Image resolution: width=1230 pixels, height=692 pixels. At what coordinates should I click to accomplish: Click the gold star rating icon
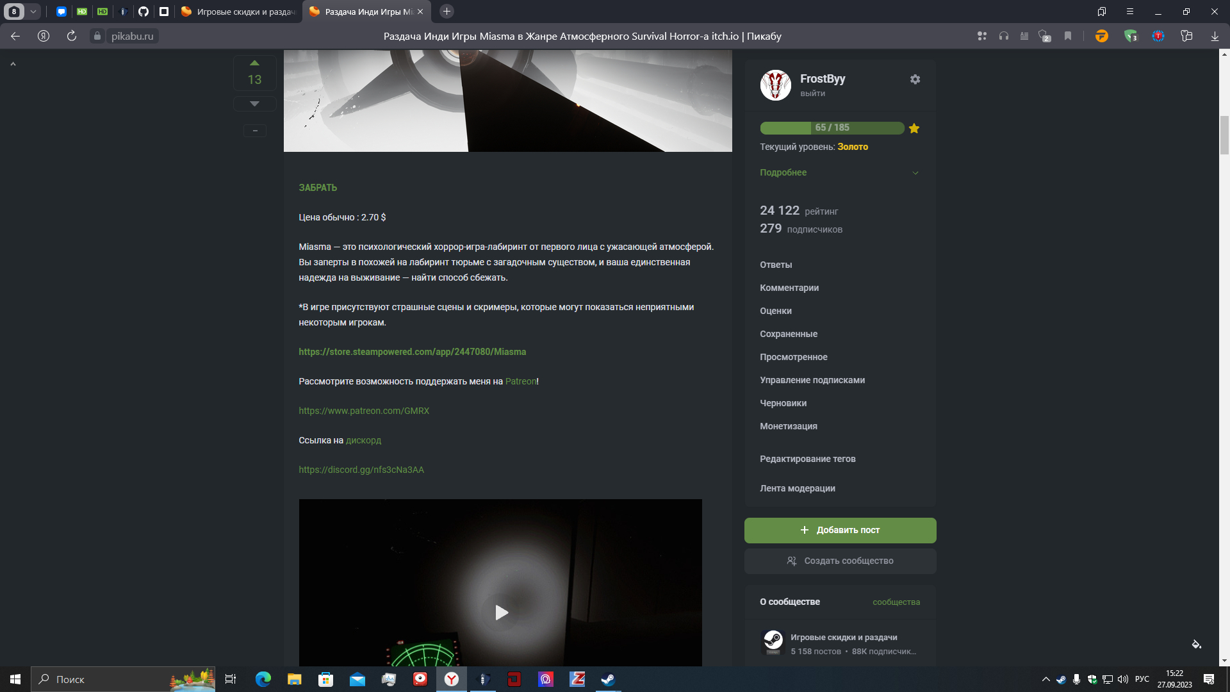click(914, 128)
